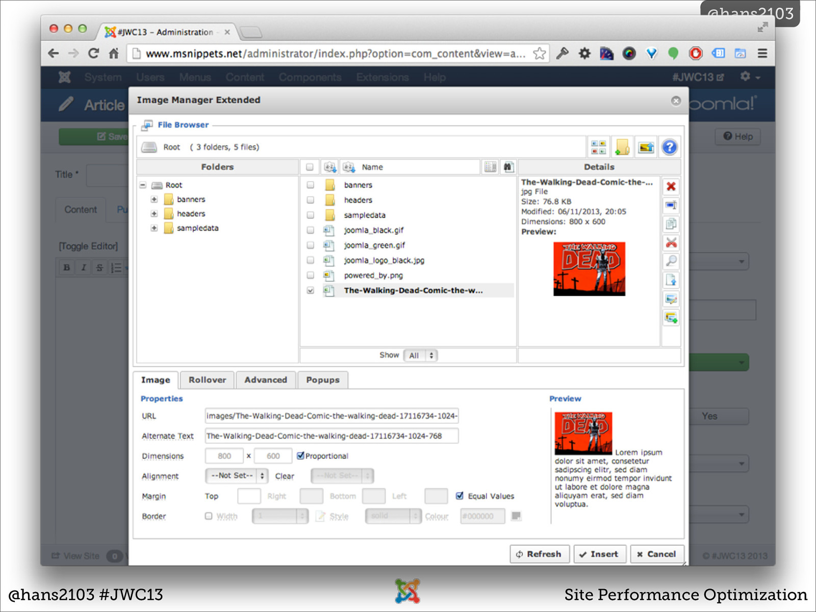
Task: Toggle the Equal Values checkbox
Action: pos(460,496)
